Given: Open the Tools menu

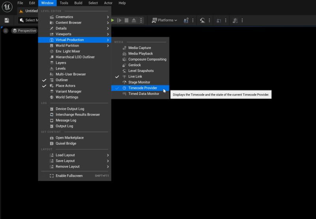Looking at the screenshot, I should pos(64,3).
